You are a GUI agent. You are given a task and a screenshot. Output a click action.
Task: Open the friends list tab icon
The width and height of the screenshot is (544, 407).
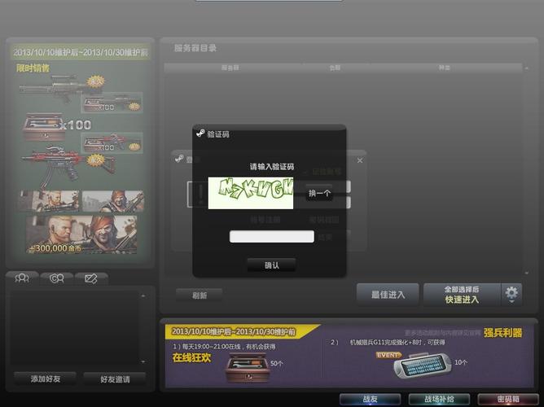(x=22, y=278)
